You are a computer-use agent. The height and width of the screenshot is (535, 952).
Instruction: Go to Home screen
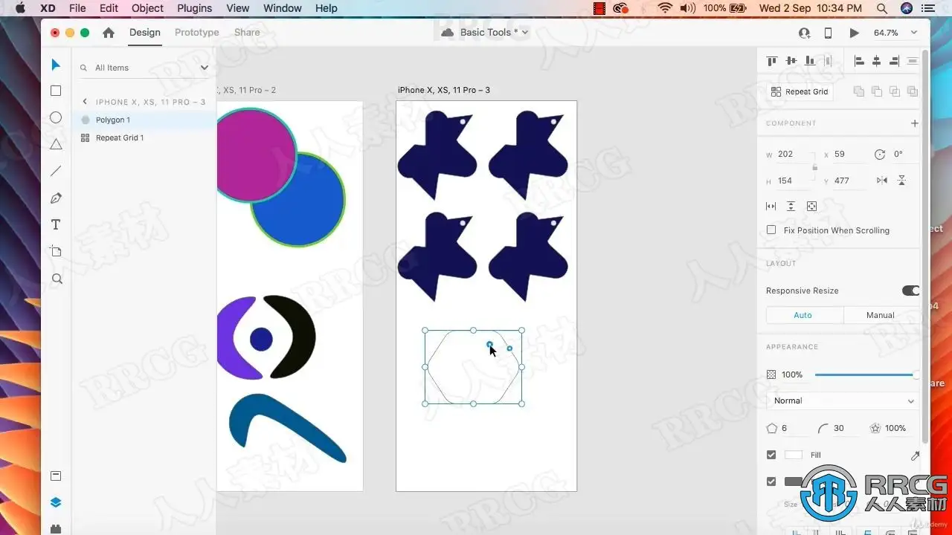[109, 33]
